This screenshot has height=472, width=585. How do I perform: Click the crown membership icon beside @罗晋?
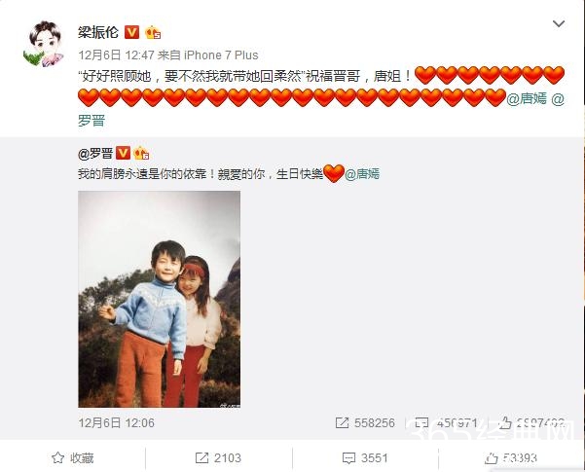pyautogui.click(x=141, y=154)
